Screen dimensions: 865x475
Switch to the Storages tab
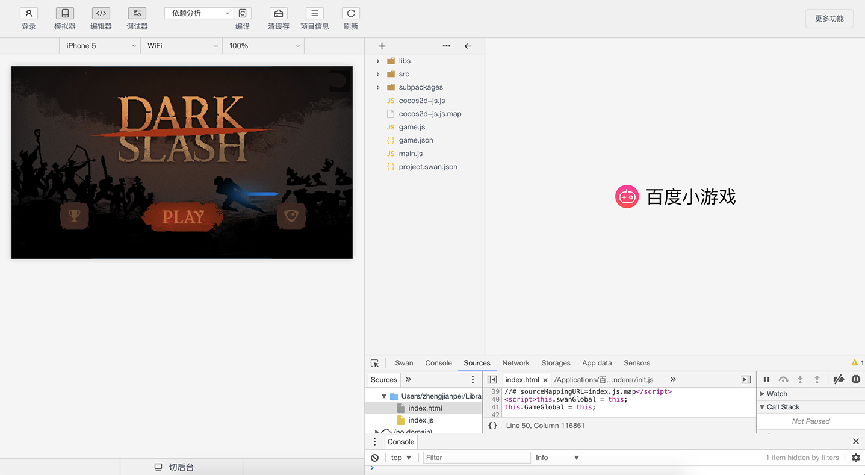click(556, 363)
